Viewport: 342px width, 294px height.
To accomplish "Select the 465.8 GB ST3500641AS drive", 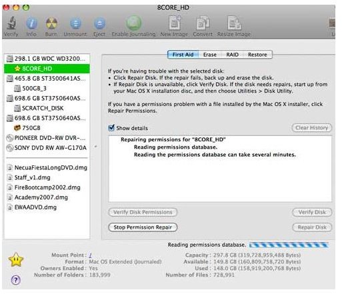I will click(x=47, y=79).
